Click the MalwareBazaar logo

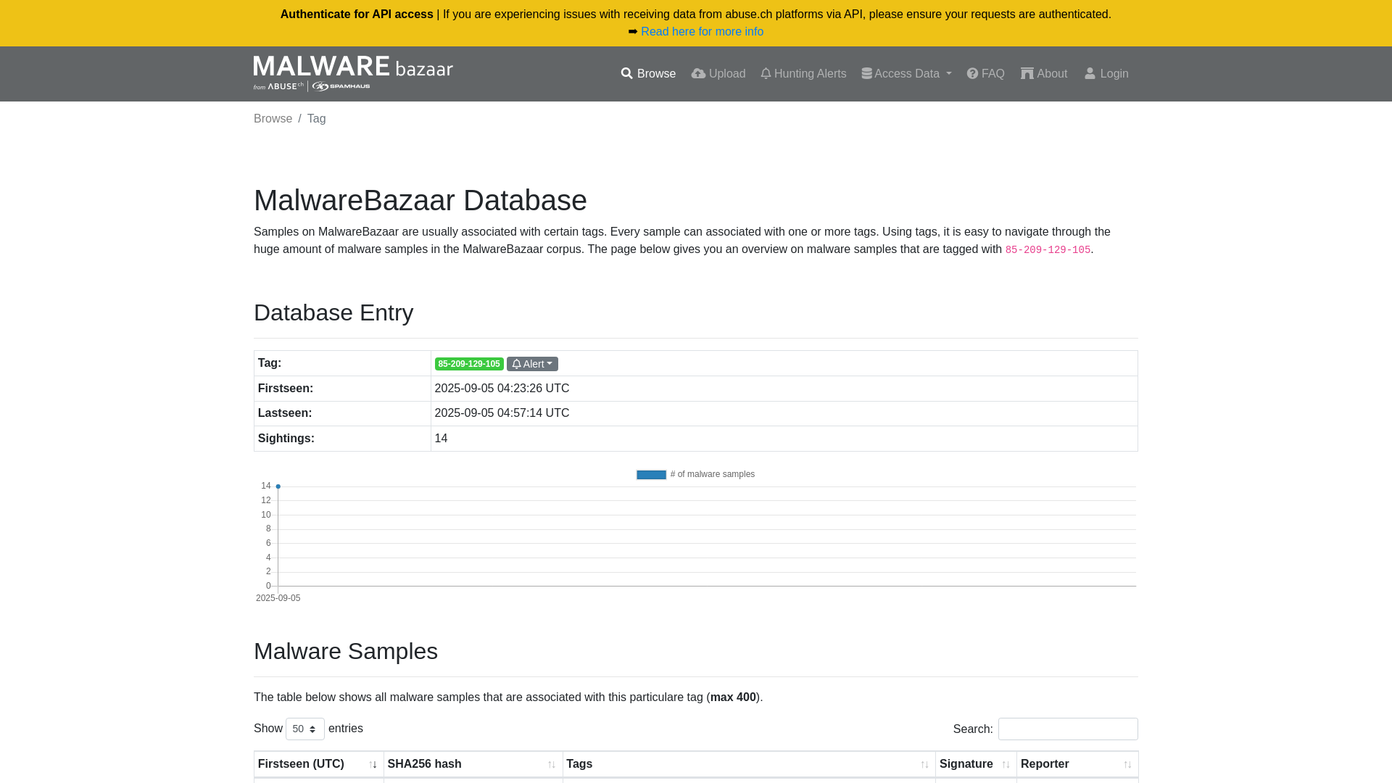(353, 73)
